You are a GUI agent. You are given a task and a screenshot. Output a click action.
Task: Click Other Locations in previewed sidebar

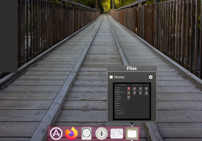coord(119,113)
